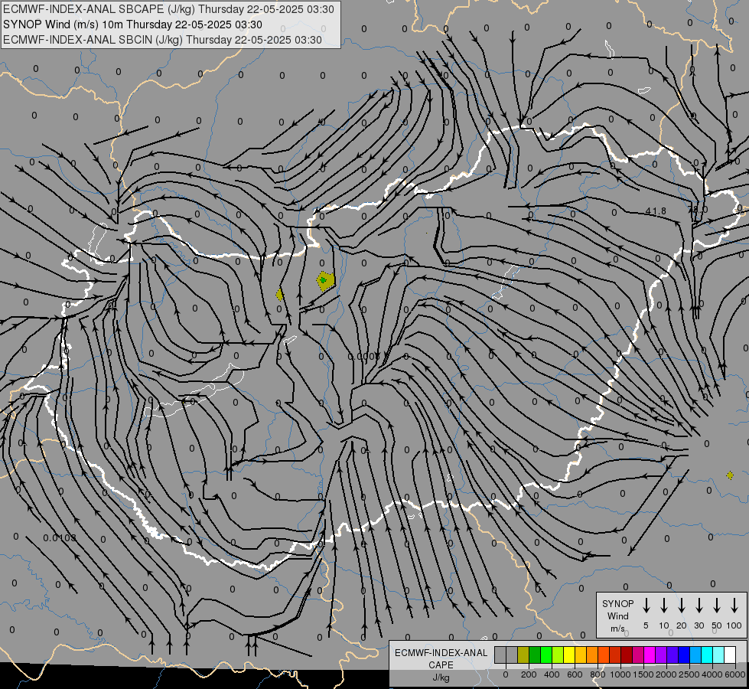The height and width of the screenshot is (689, 749).
Task: Click the 41.8 value label on the map
Action: (x=656, y=211)
